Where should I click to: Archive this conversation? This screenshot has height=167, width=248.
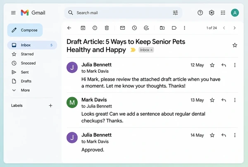click(83, 28)
